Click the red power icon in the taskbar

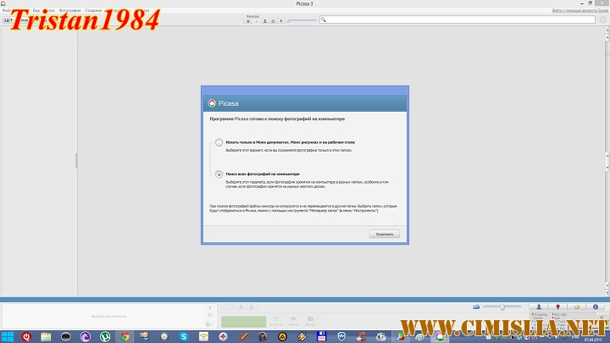point(27,336)
